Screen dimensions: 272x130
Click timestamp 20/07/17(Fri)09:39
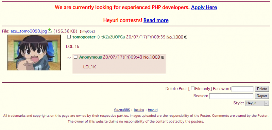click(146, 37)
